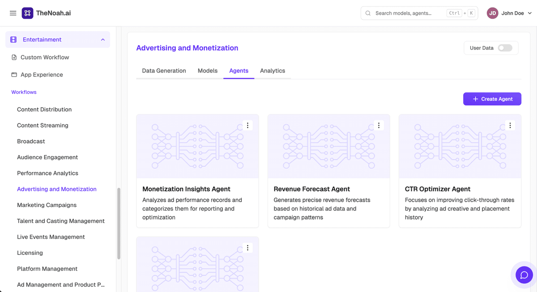The width and height of the screenshot is (537, 292).
Task: Open the hamburger navigation menu
Action: [13, 13]
